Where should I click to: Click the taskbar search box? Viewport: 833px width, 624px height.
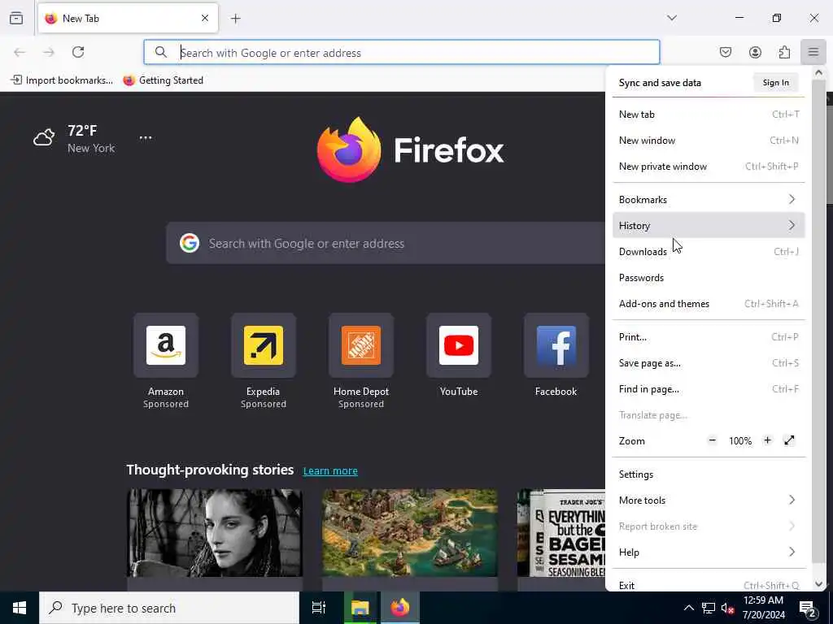[x=169, y=608]
